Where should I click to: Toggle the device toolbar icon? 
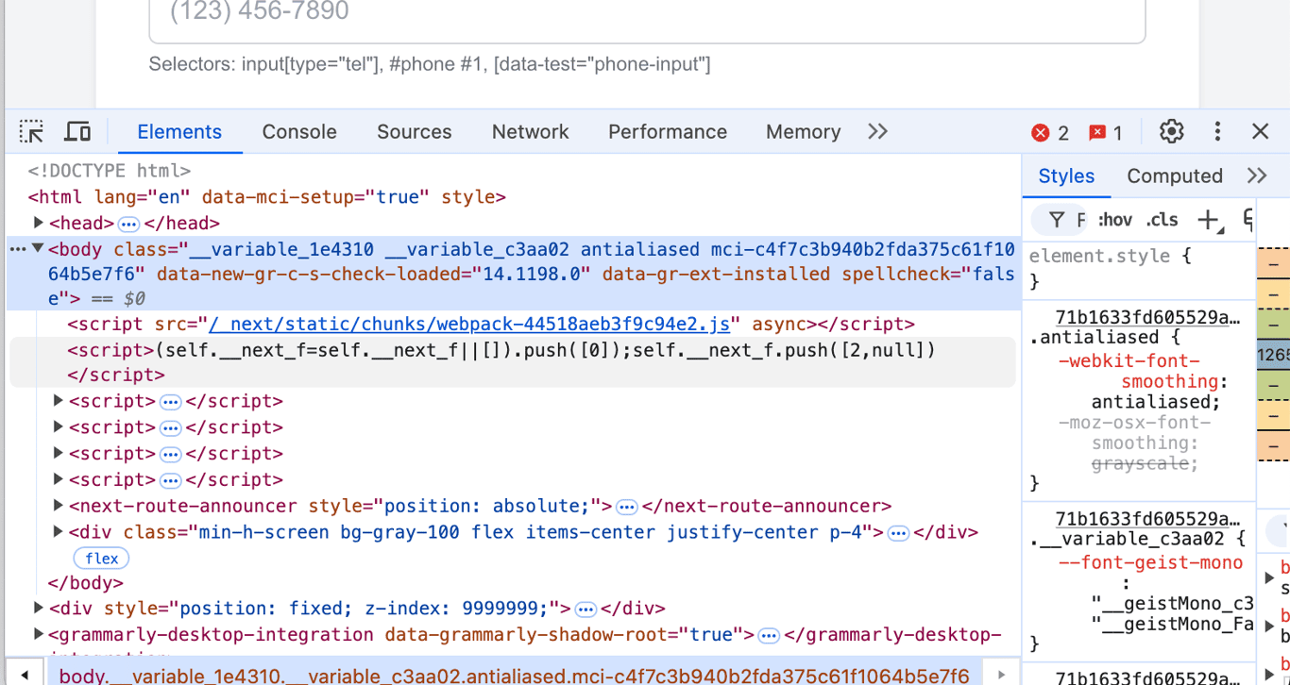pyautogui.click(x=77, y=132)
